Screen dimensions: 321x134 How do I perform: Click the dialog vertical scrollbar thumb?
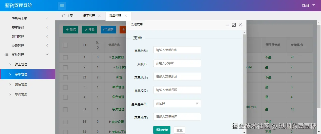[244, 82]
